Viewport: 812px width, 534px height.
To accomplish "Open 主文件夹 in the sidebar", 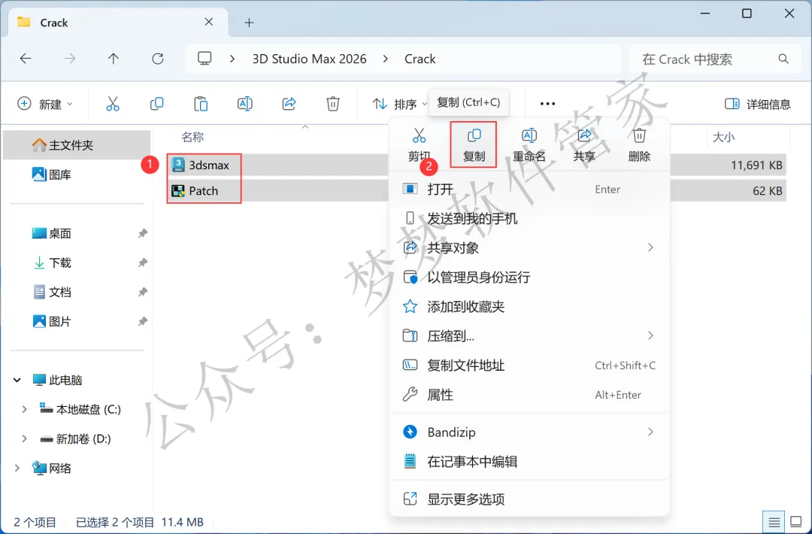I will click(77, 145).
